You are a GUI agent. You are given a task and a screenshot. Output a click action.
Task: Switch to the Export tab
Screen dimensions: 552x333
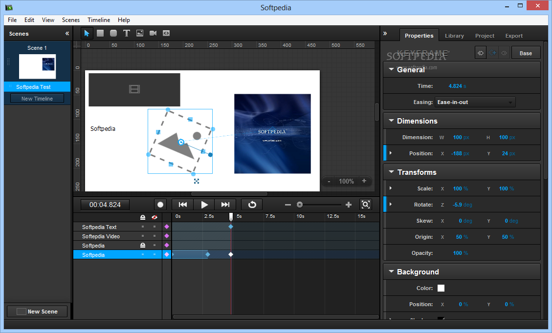tap(514, 36)
